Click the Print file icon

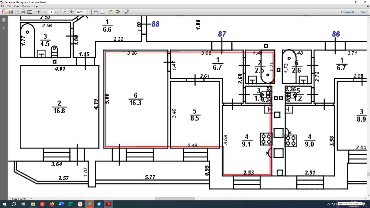23,12
